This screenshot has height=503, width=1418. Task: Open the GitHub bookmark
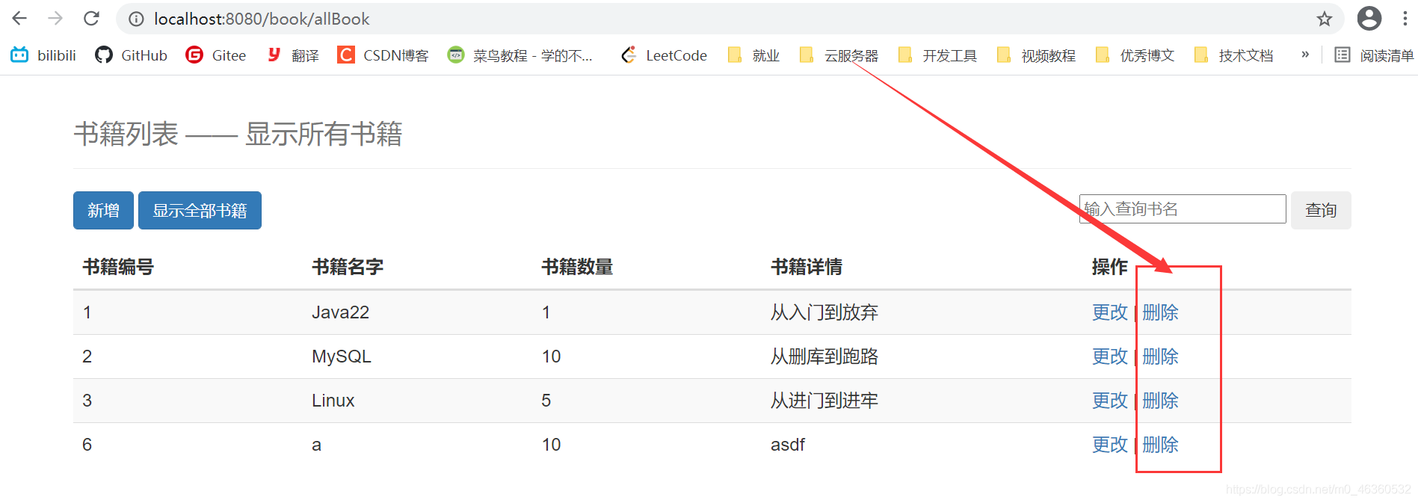[x=131, y=55]
